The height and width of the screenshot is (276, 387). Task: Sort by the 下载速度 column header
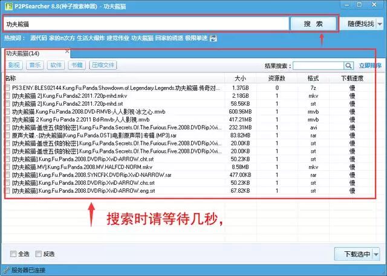point(352,79)
